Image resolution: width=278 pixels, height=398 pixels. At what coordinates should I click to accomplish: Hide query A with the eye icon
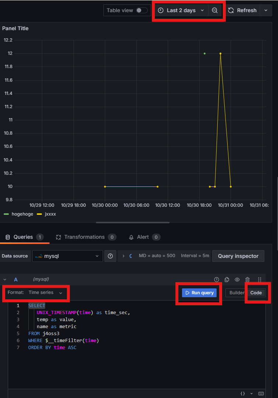click(x=237, y=280)
